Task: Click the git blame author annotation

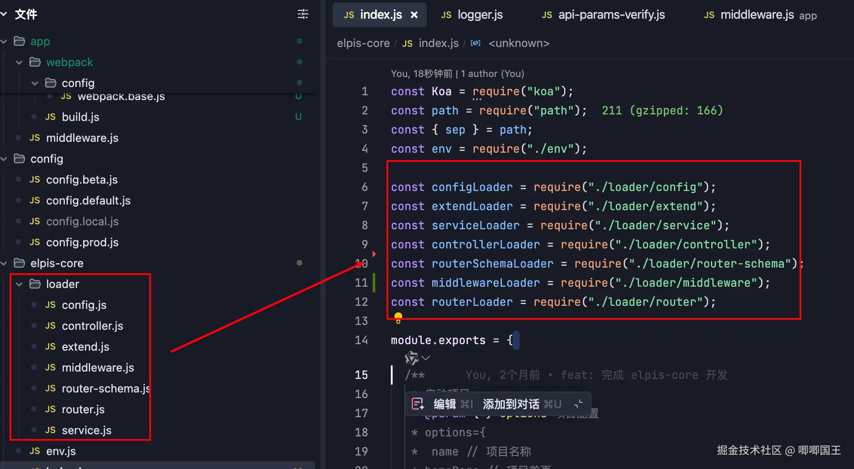Action: [457, 74]
